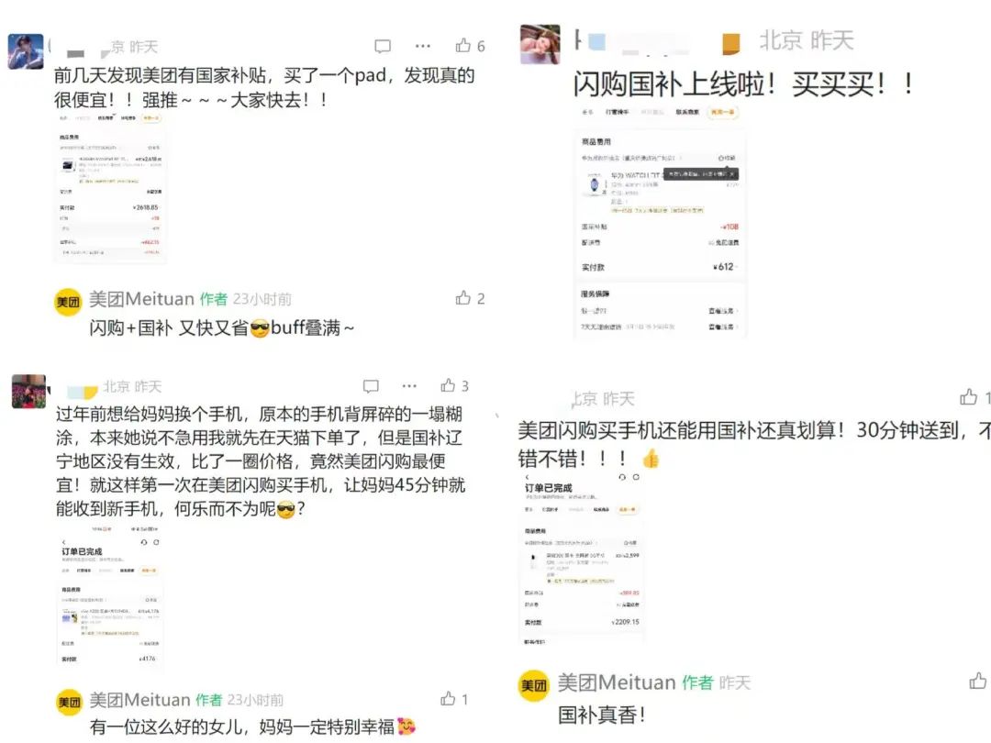The image size is (991, 743).
Task: Open the Huawei Watch order screenshot showing ¥612
Action: coord(661,221)
